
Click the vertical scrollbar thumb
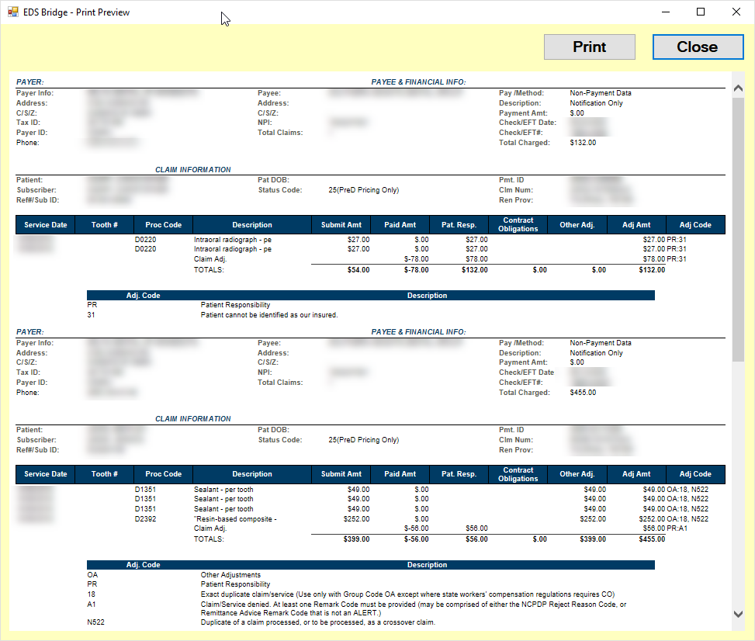[737, 229]
